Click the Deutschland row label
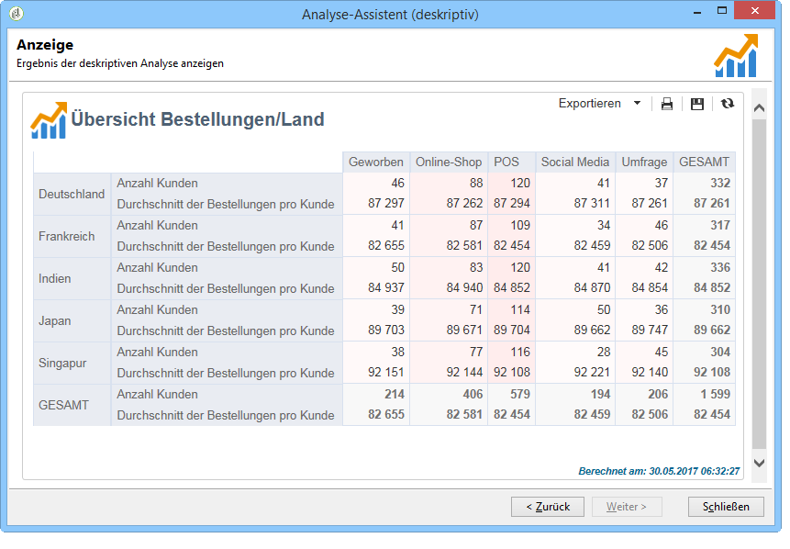The width and height of the screenshot is (790, 549). pos(72,194)
